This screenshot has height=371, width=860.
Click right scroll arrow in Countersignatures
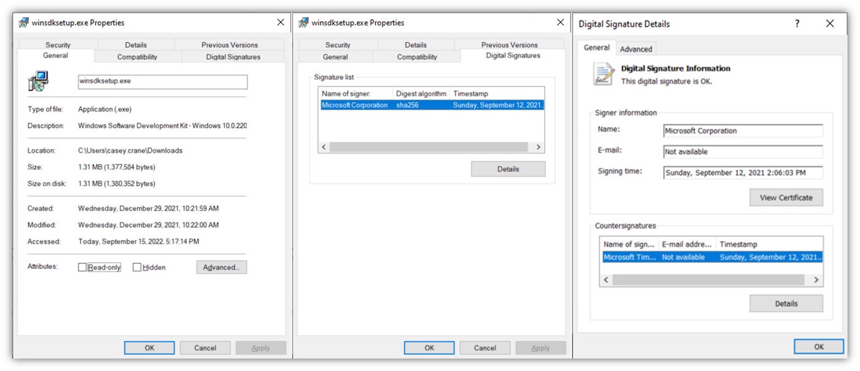(x=816, y=280)
